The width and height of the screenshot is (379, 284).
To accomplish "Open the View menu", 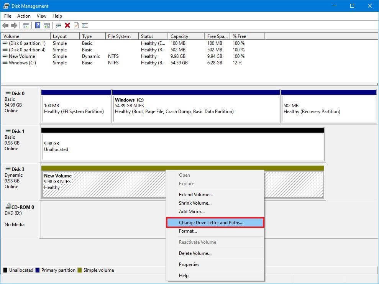I will point(41,16).
